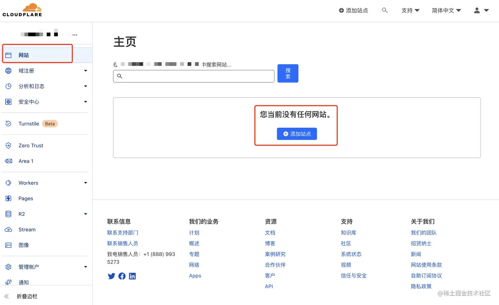
Task: Click the blue 添加站点 button
Action: tap(297, 134)
